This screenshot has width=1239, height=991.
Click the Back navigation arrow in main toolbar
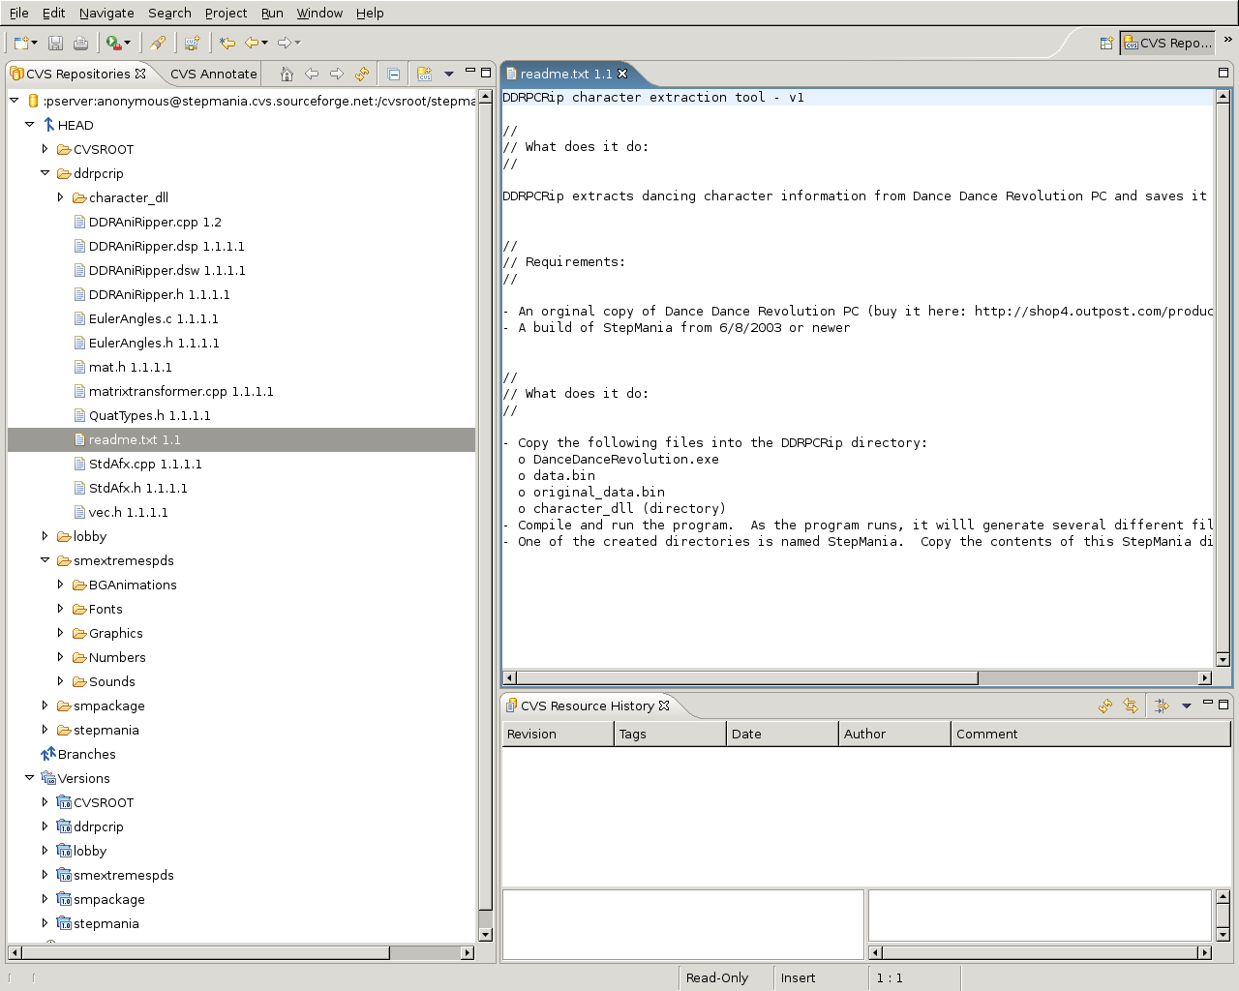[x=252, y=43]
